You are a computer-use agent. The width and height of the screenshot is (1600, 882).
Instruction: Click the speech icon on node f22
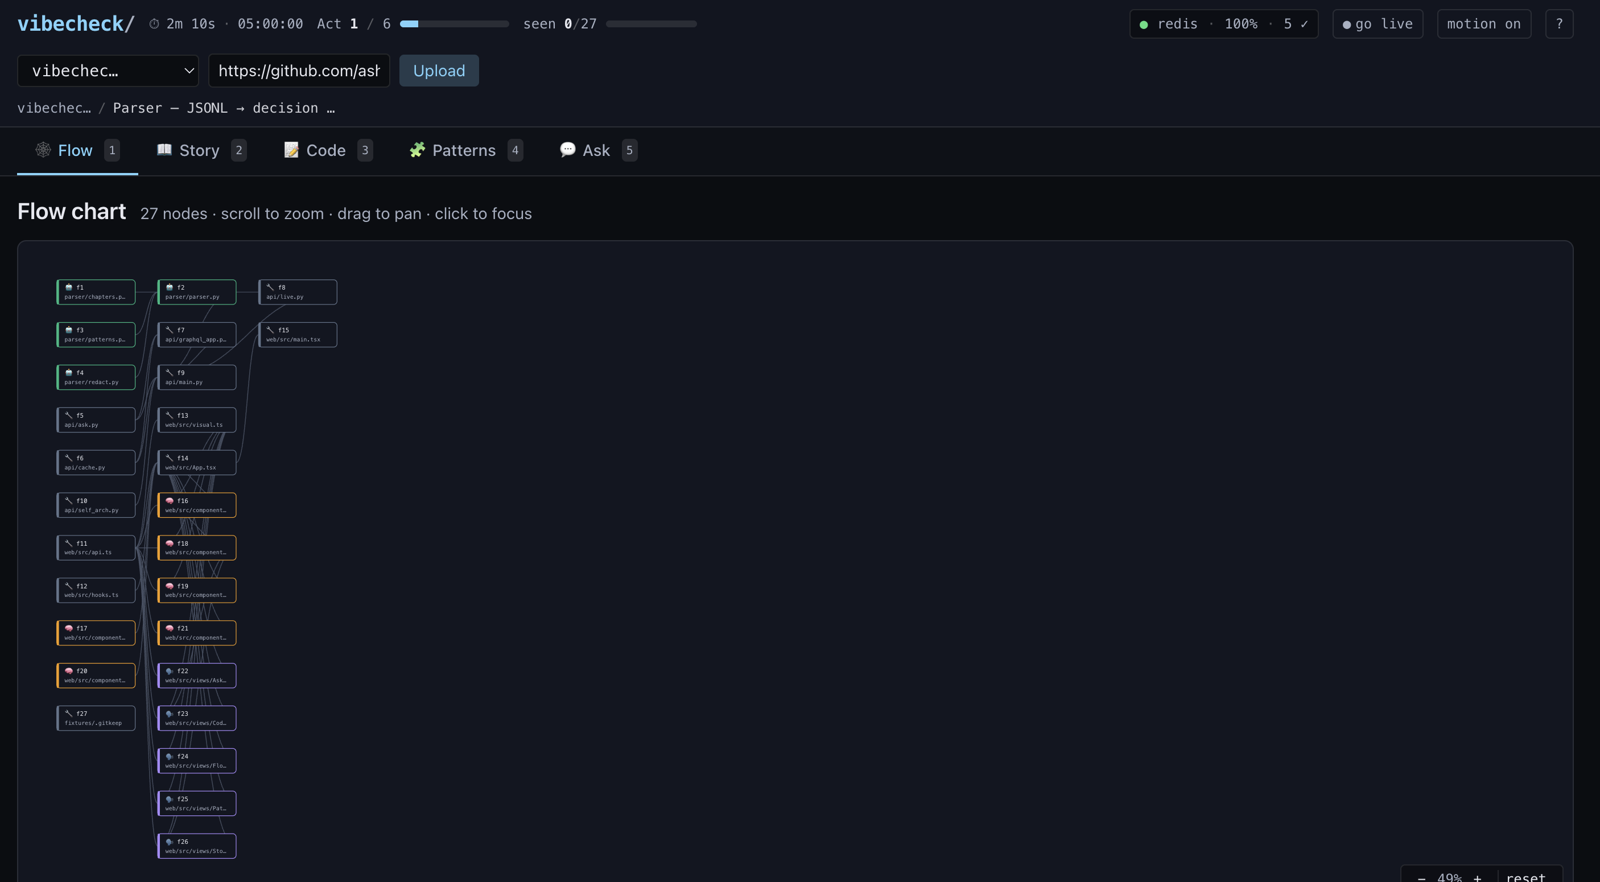pyautogui.click(x=170, y=671)
